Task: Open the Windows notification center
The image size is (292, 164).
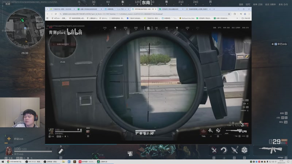Action: 288,162
